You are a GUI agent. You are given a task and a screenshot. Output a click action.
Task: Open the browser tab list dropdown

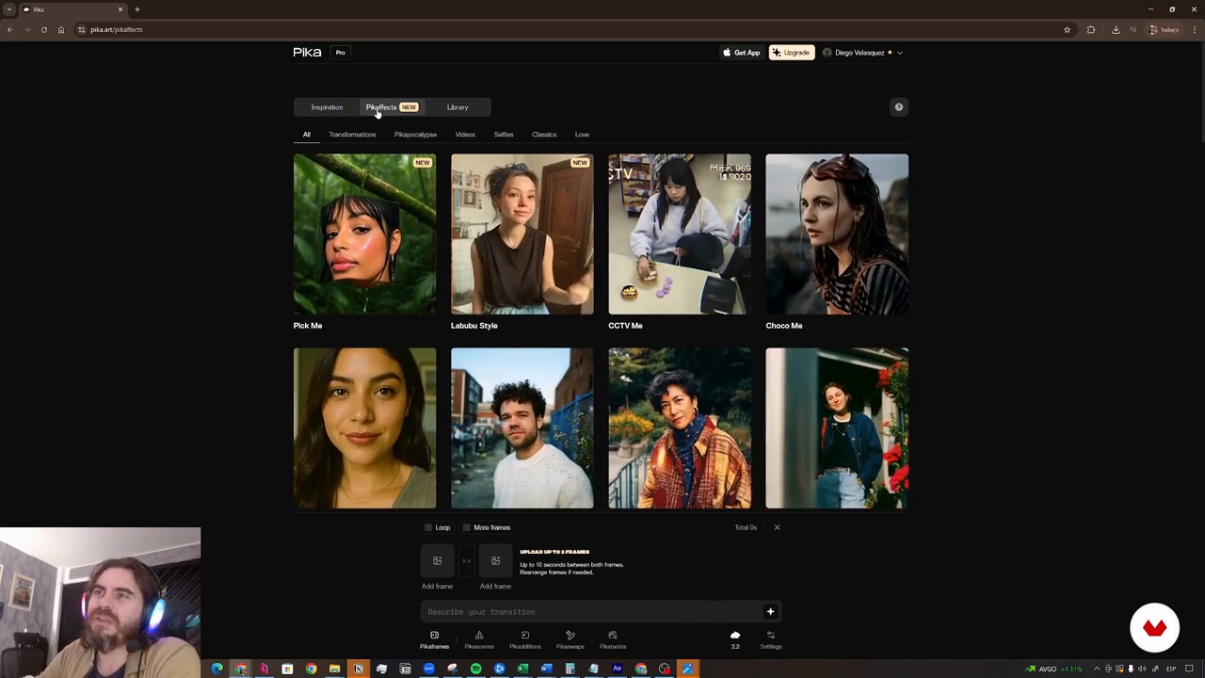[9, 9]
